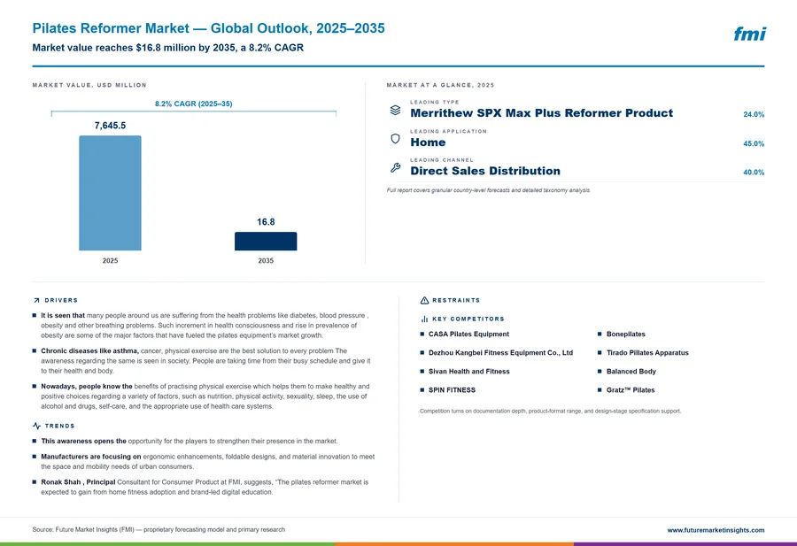This screenshot has width=797, height=546.
Task: Click the TRENDS section heading
Action: pyautogui.click(x=59, y=426)
